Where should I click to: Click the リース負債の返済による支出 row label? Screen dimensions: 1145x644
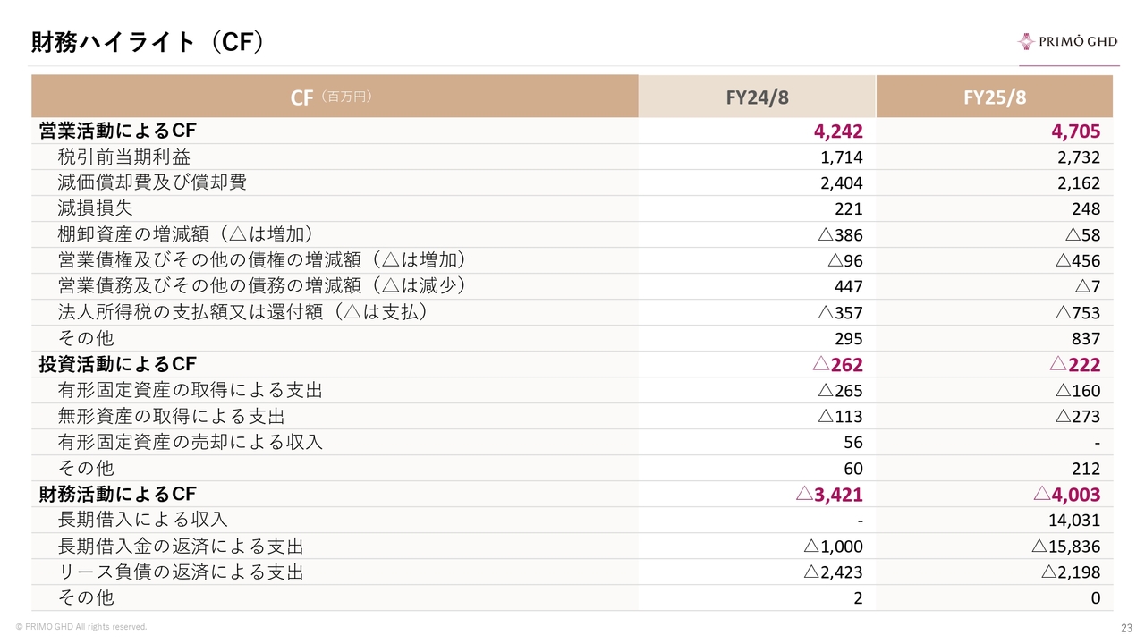click(181, 572)
